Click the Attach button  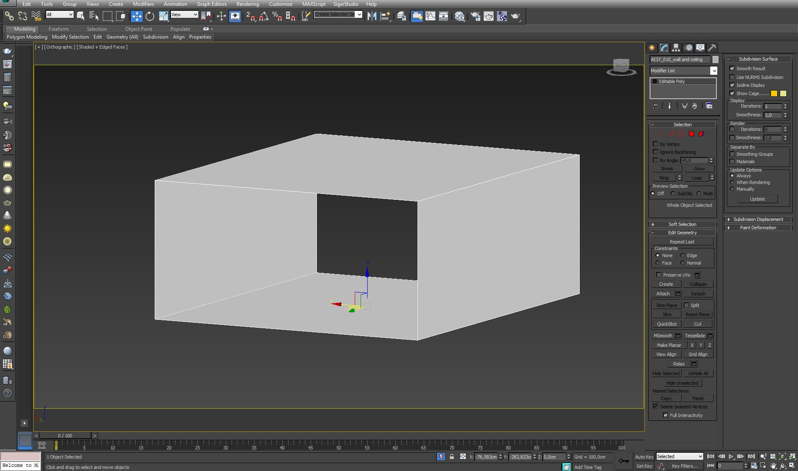point(663,294)
